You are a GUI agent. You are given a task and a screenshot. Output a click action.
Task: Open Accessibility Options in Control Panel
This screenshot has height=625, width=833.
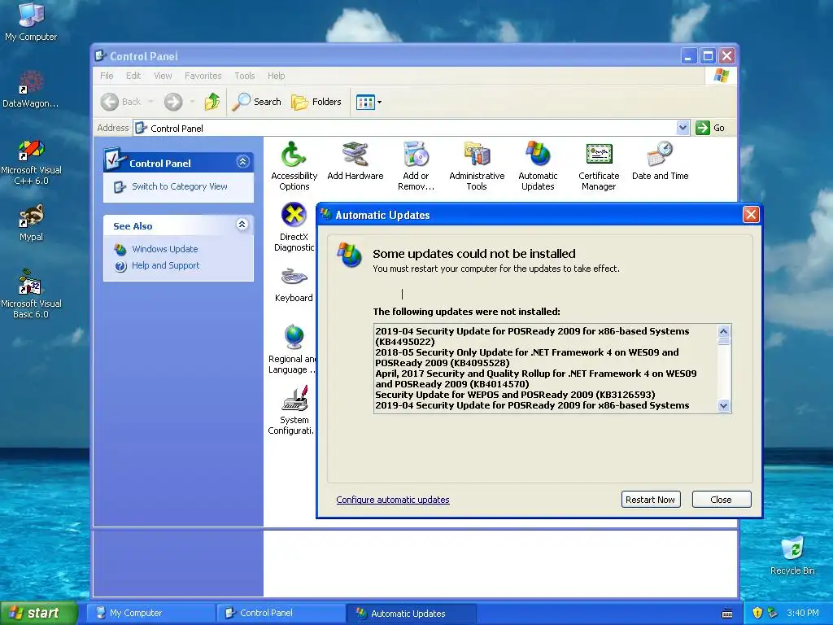(294, 165)
